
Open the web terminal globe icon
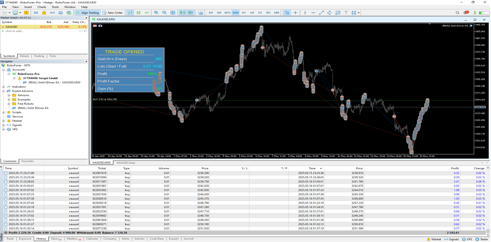pyautogui.click(x=69, y=13)
